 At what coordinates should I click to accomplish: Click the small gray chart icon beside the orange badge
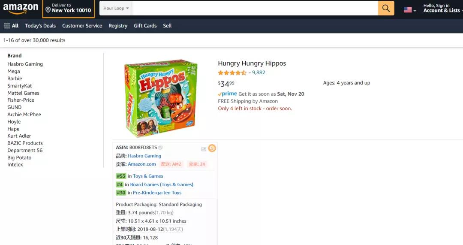(x=204, y=149)
